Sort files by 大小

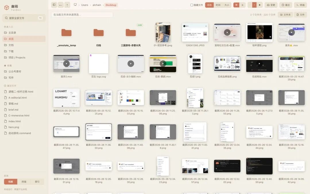coord(226,5)
